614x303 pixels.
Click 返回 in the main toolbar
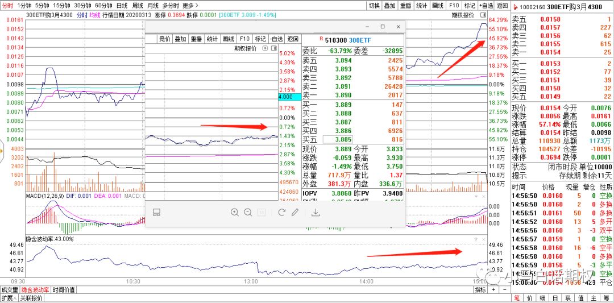click(502, 6)
